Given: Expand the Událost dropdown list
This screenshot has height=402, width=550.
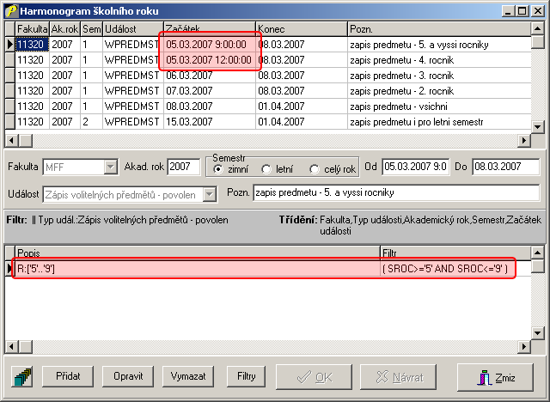Looking at the screenshot, I should click(x=210, y=195).
